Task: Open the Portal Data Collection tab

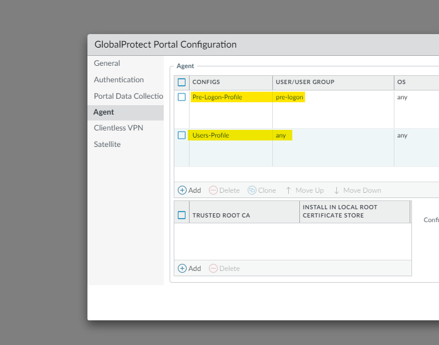Action: [x=128, y=96]
